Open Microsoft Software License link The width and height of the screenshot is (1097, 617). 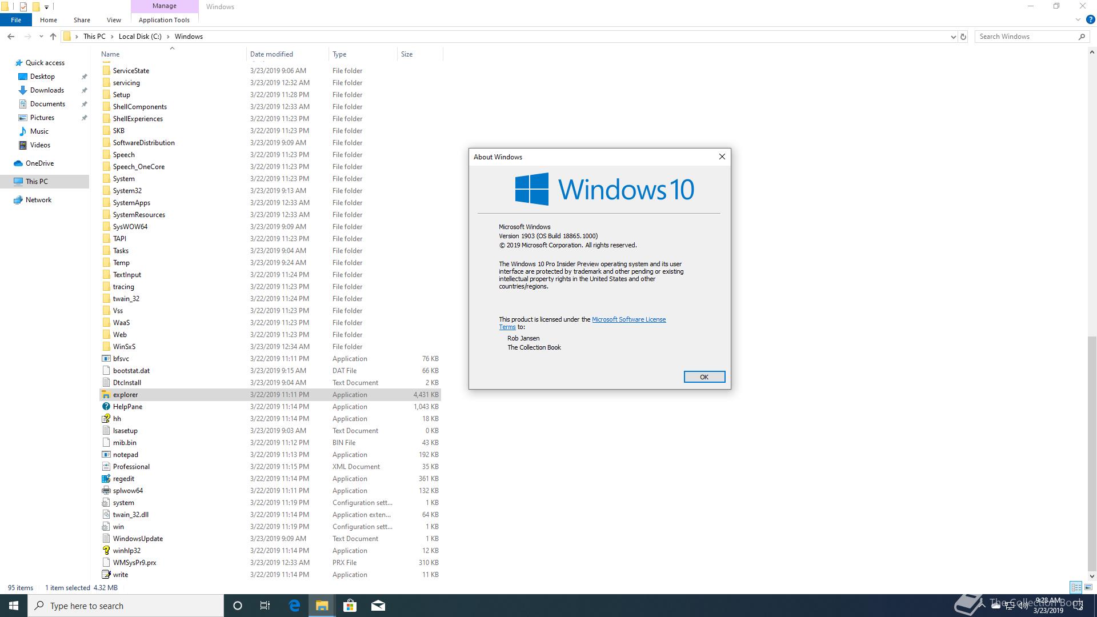click(628, 319)
